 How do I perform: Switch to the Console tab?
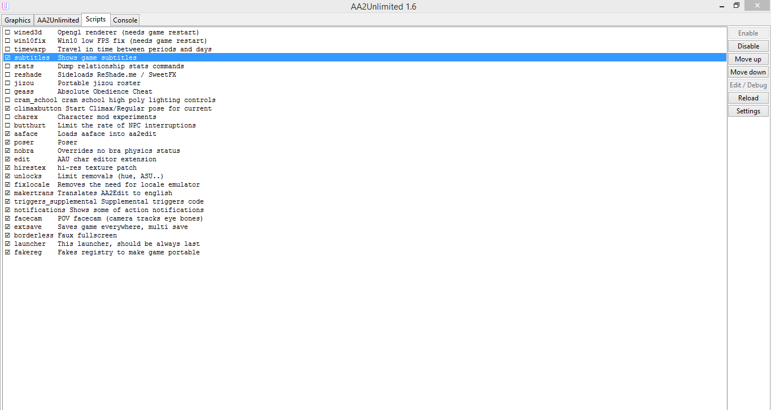[125, 20]
